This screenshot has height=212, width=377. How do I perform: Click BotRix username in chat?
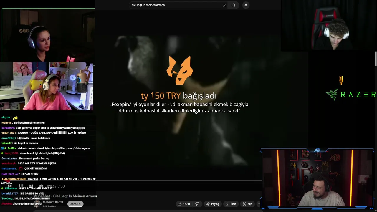12,148
